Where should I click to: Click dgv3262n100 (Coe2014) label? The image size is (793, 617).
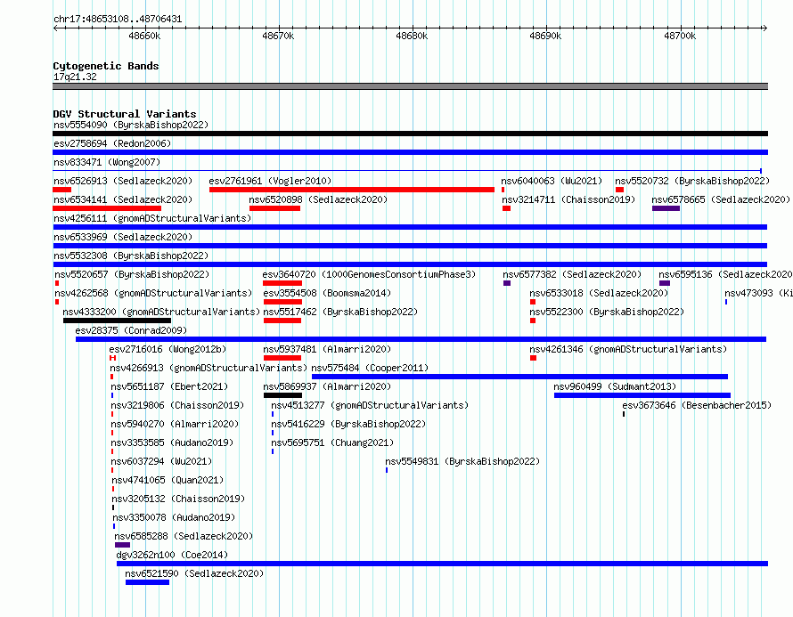[173, 555]
